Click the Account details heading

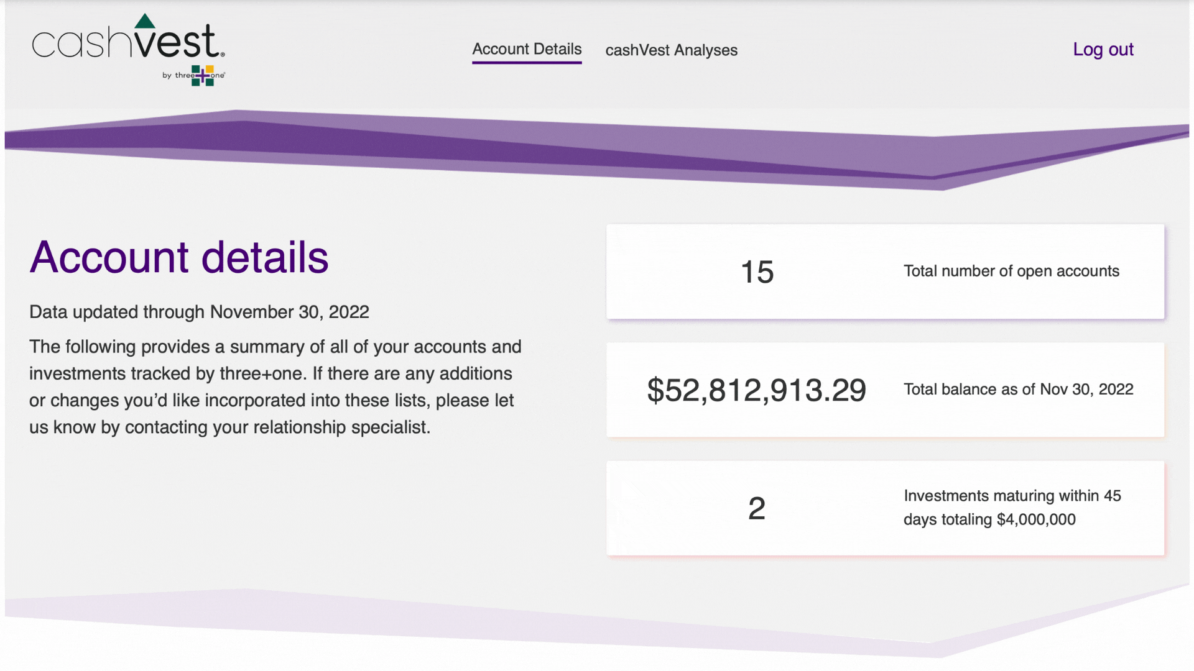click(x=179, y=257)
